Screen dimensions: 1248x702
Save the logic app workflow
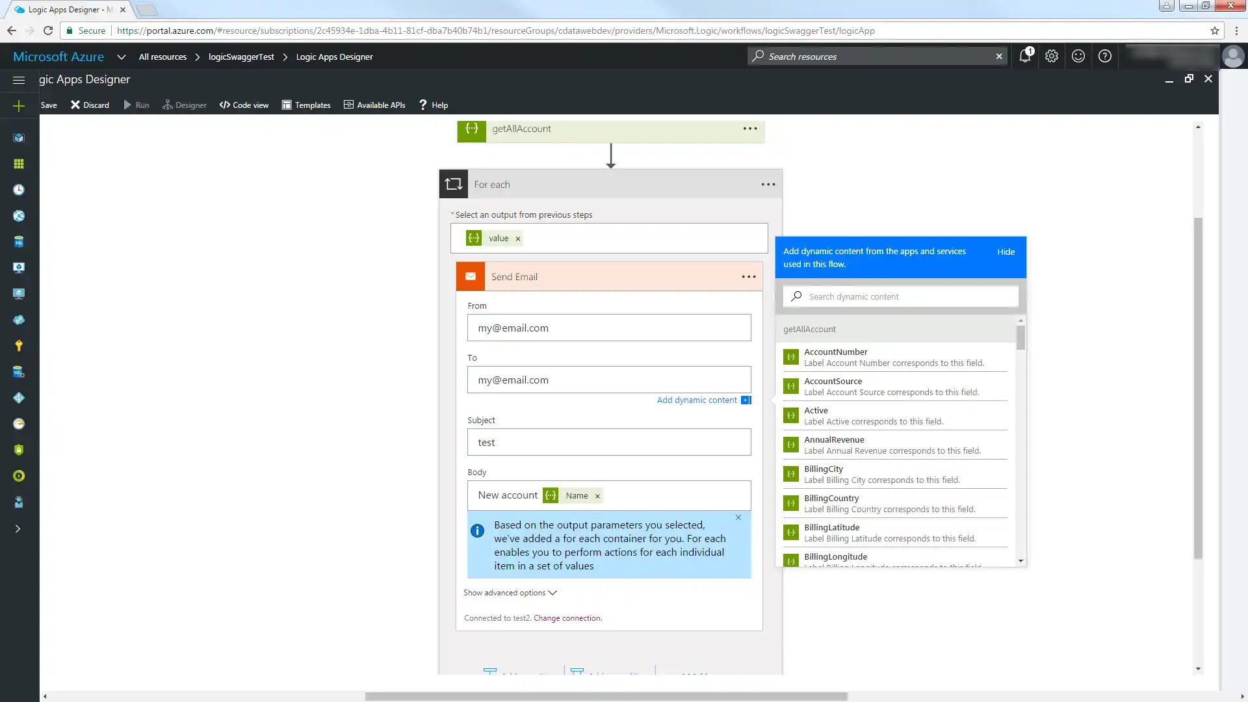click(x=49, y=105)
